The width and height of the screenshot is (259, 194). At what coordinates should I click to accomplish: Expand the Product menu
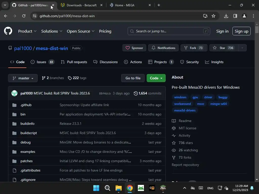point(27,31)
